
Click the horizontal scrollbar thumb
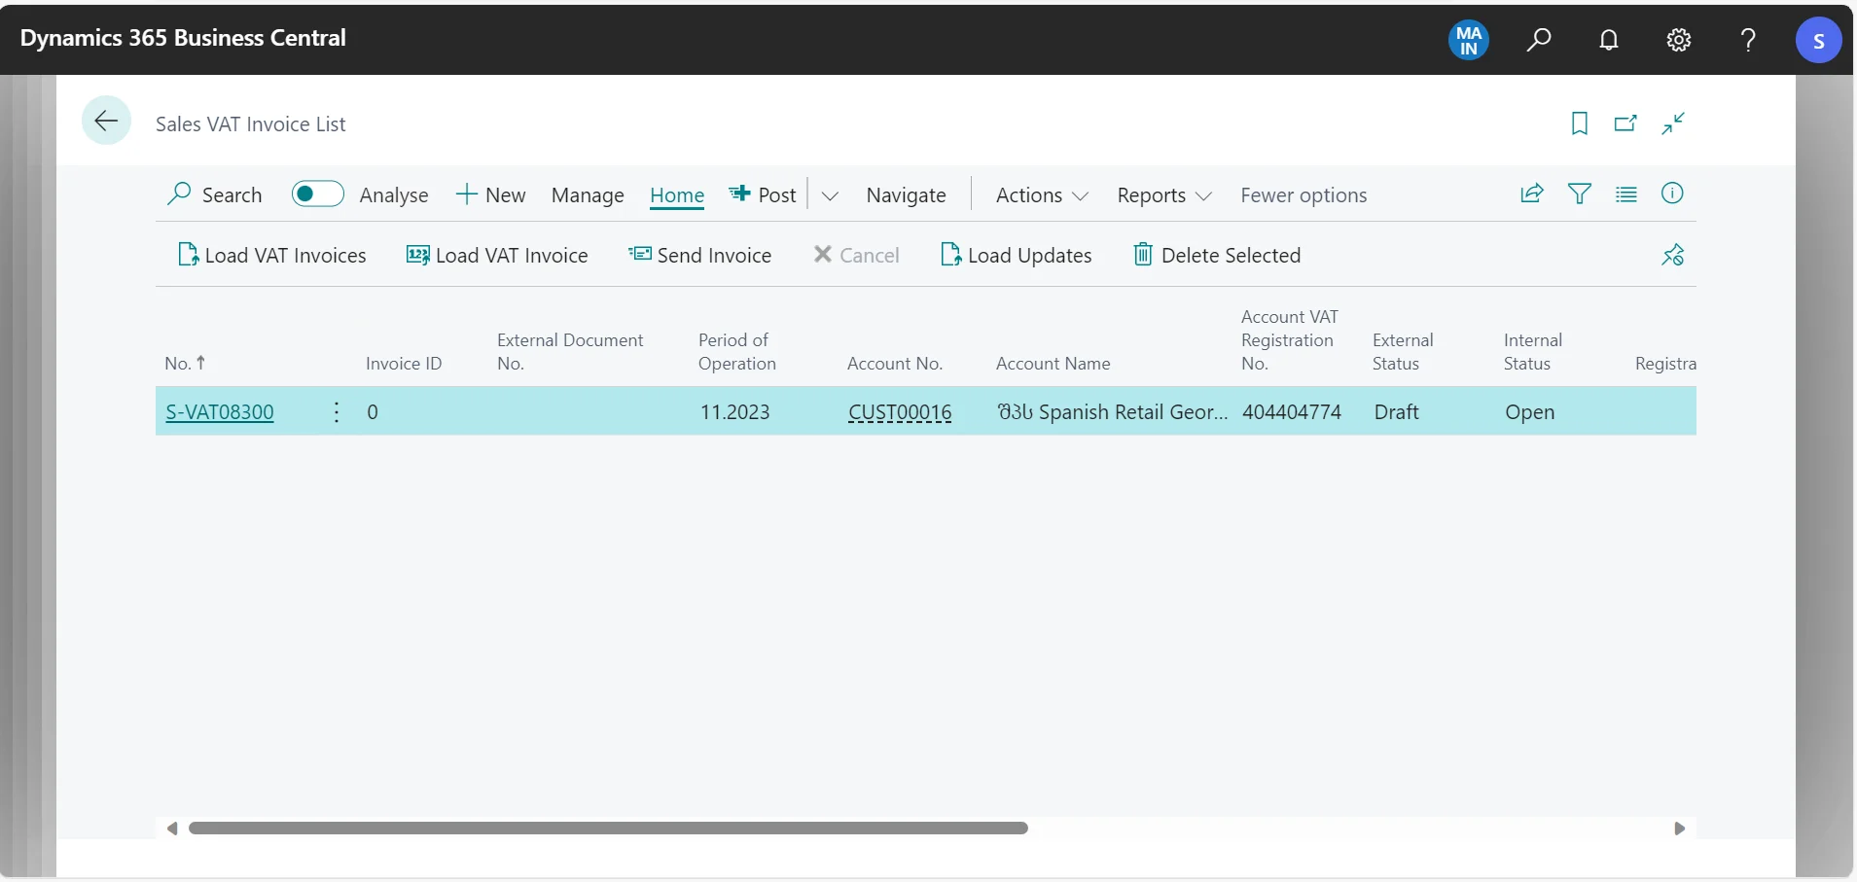pyautogui.click(x=608, y=828)
